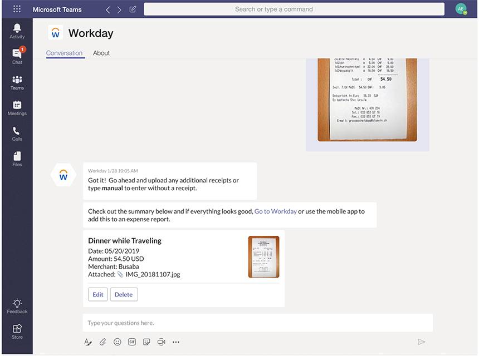Click the Date: 05/20/2019 line

point(114,251)
